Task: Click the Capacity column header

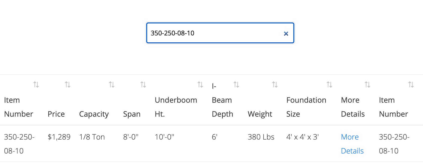Action: point(94,114)
